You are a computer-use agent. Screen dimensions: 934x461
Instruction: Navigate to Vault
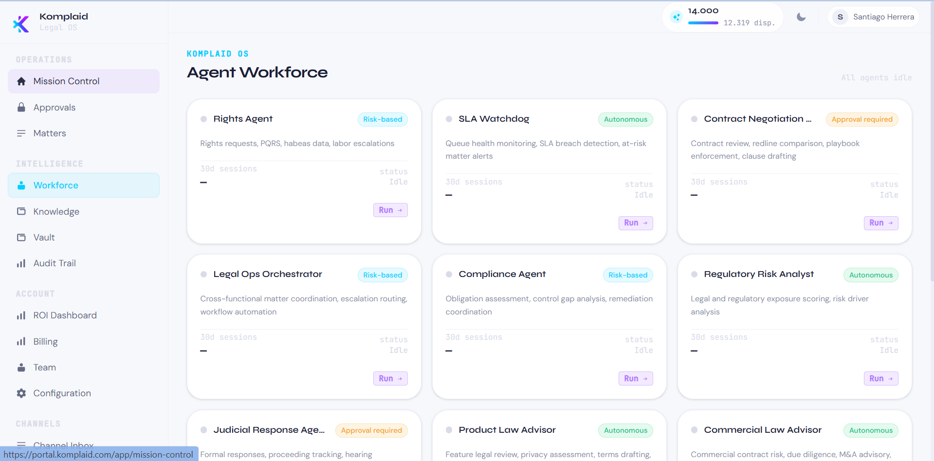click(84, 238)
